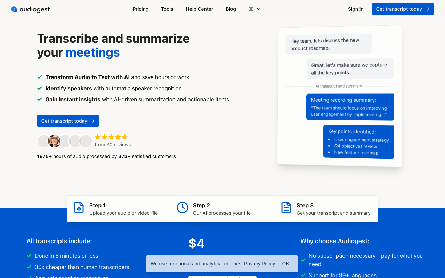Click the reviewer photo avatar with hat
The height and width of the screenshot is (278, 445).
tap(54, 141)
